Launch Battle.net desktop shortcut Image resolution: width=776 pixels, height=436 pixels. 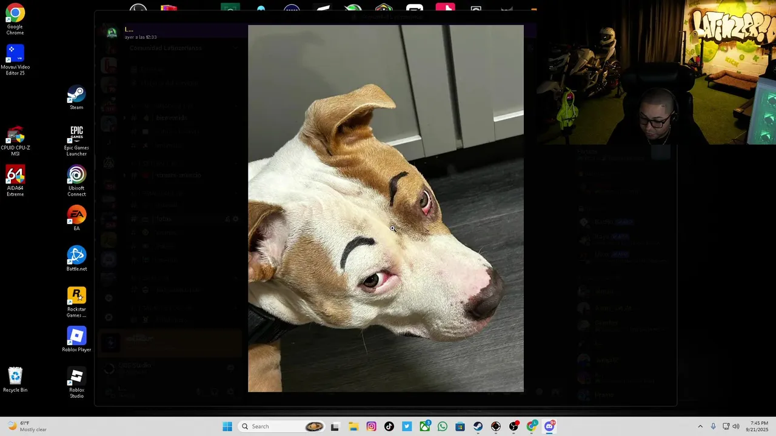(x=76, y=259)
